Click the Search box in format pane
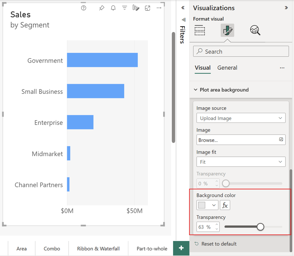This screenshot has height=256, width=294. click(241, 51)
